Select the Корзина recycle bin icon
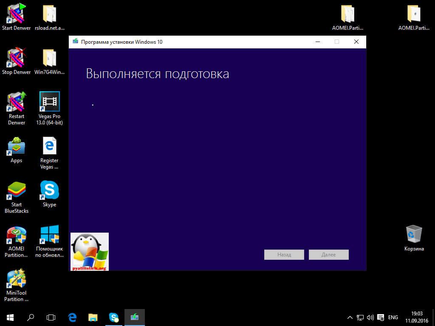Image resolution: width=435 pixels, height=326 pixels. (414, 238)
